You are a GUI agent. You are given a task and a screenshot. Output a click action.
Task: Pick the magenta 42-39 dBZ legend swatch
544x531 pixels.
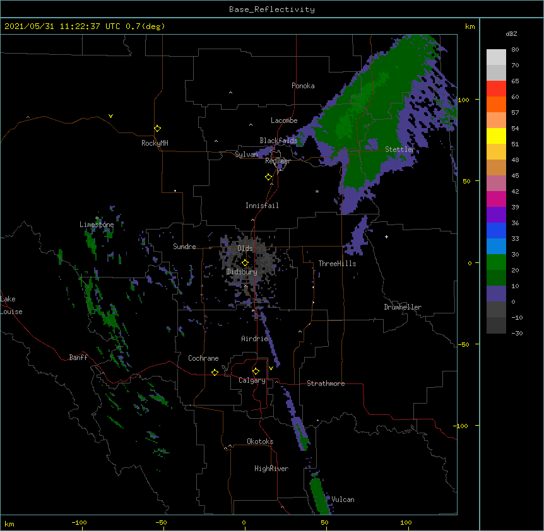(496, 199)
